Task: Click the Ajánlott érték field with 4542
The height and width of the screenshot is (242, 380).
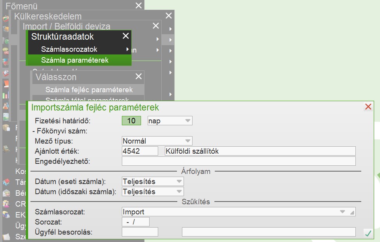Action: [x=140, y=151]
